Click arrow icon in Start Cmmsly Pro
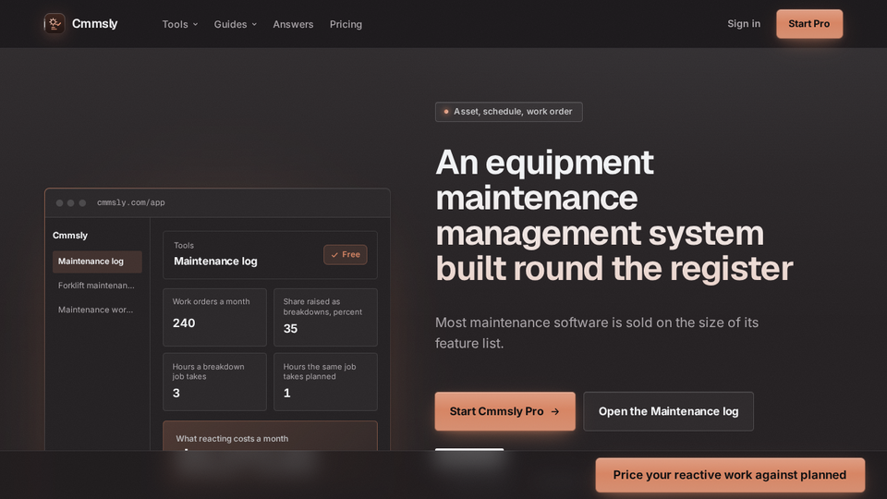Screen dimensions: 887x499 [x=555, y=411]
